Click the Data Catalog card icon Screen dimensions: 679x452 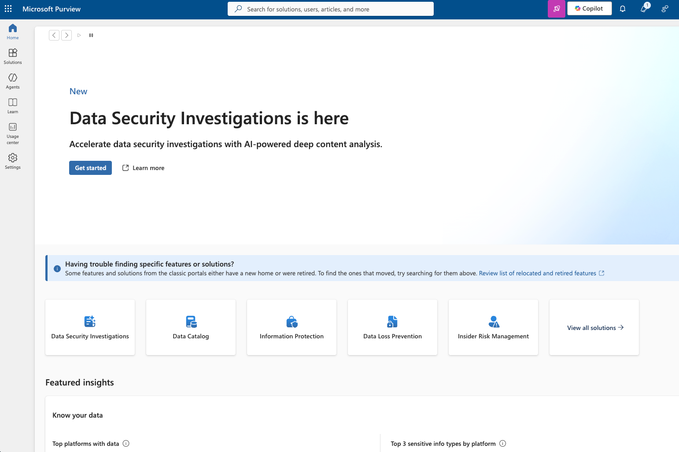pyautogui.click(x=191, y=322)
